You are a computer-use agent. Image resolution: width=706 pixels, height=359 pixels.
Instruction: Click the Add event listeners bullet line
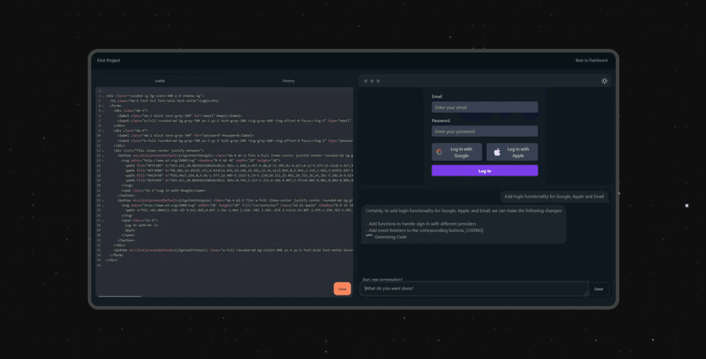(x=425, y=230)
